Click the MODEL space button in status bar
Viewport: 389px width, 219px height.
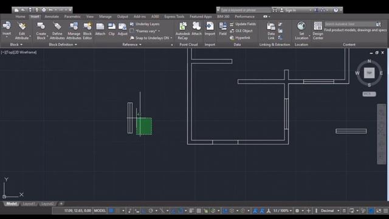pyautogui.click(x=100, y=211)
